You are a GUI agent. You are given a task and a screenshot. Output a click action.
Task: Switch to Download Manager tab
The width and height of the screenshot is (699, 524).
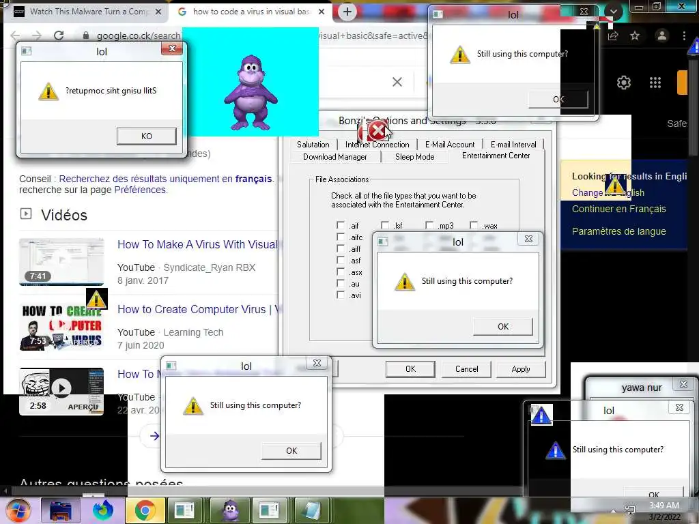(x=335, y=157)
